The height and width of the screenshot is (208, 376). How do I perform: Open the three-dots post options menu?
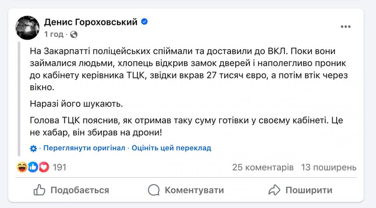coord(345,27)
